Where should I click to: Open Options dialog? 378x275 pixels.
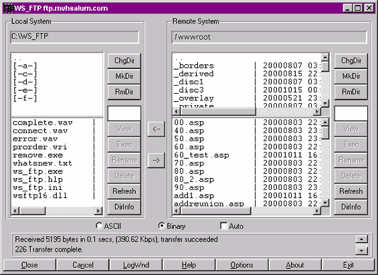[242, 265]
